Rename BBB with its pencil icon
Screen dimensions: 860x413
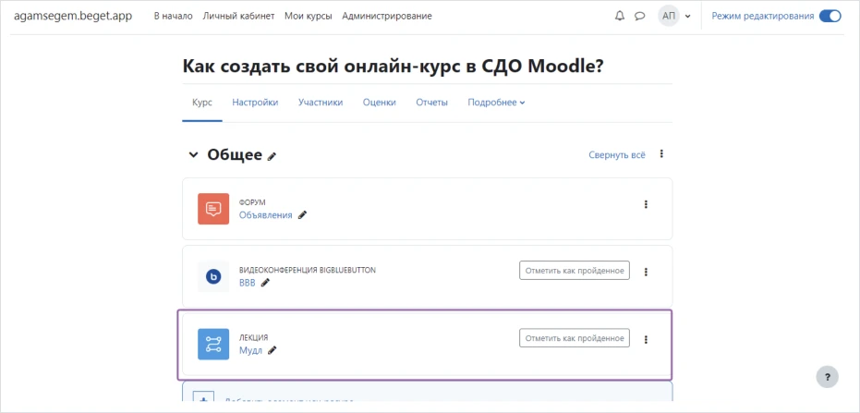point(265,283)
